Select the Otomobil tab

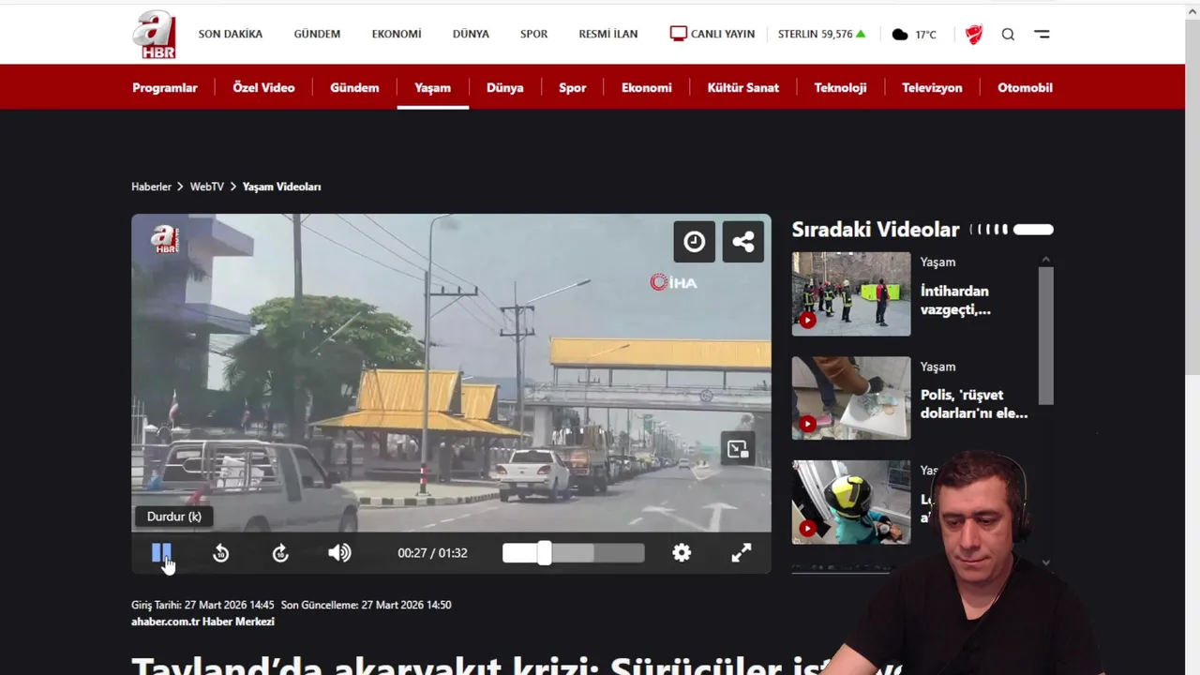coord(1025,87)
